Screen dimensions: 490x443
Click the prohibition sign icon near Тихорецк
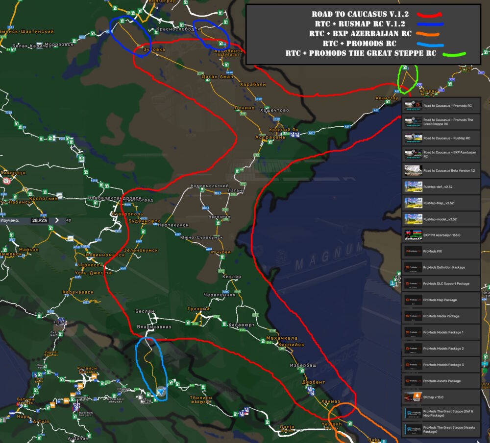coord(7,181)
